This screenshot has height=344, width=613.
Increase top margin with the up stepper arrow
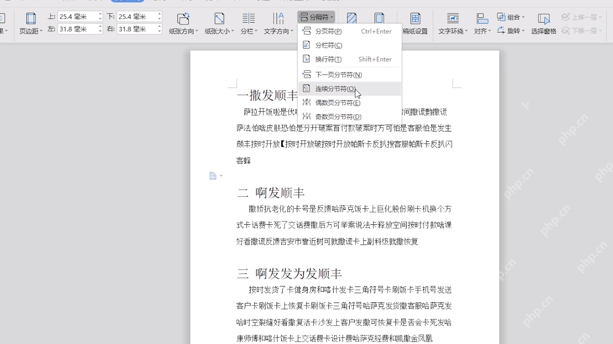[100, 14]
